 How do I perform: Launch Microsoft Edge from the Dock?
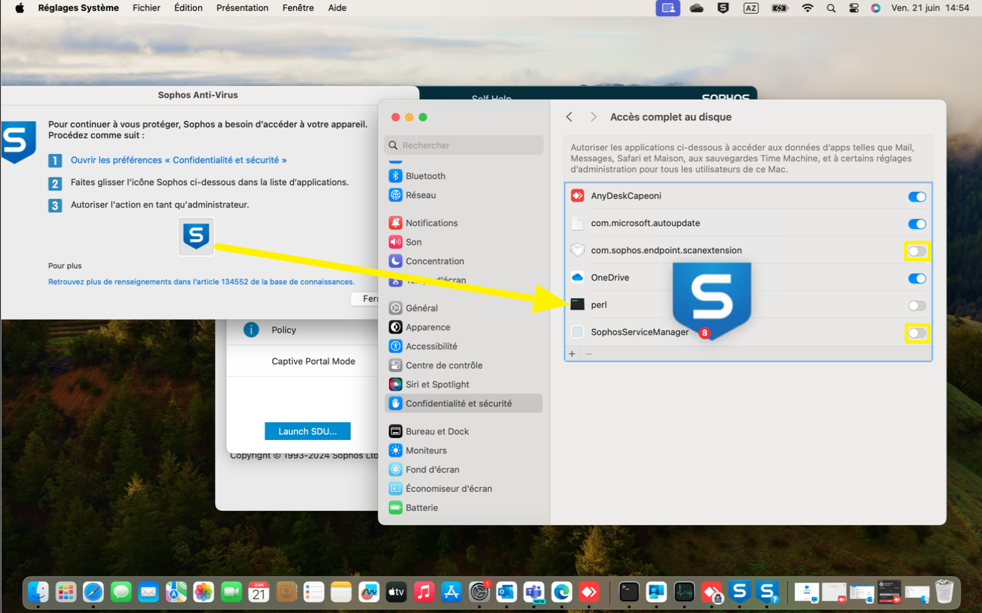562,592
